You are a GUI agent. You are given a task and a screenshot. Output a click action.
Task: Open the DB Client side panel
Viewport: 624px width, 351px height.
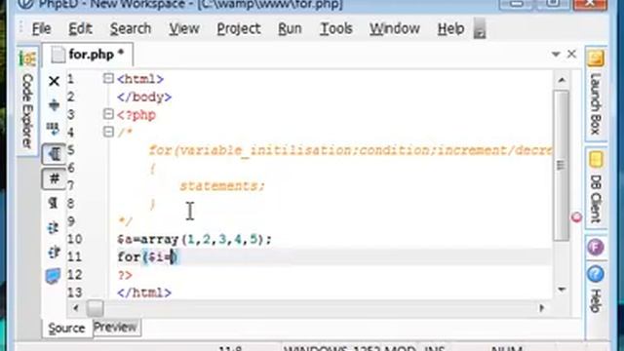(596, 187)
